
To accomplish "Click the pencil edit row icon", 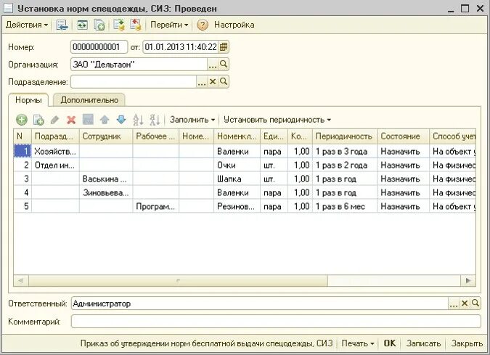I will pyautogui.click(x=54, y=120).
